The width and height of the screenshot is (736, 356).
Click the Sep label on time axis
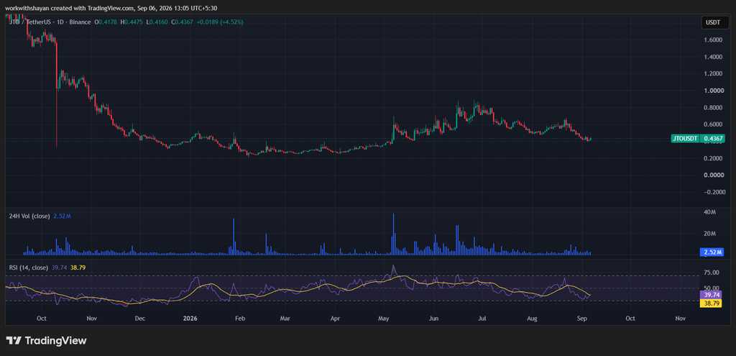pos(582,319)
